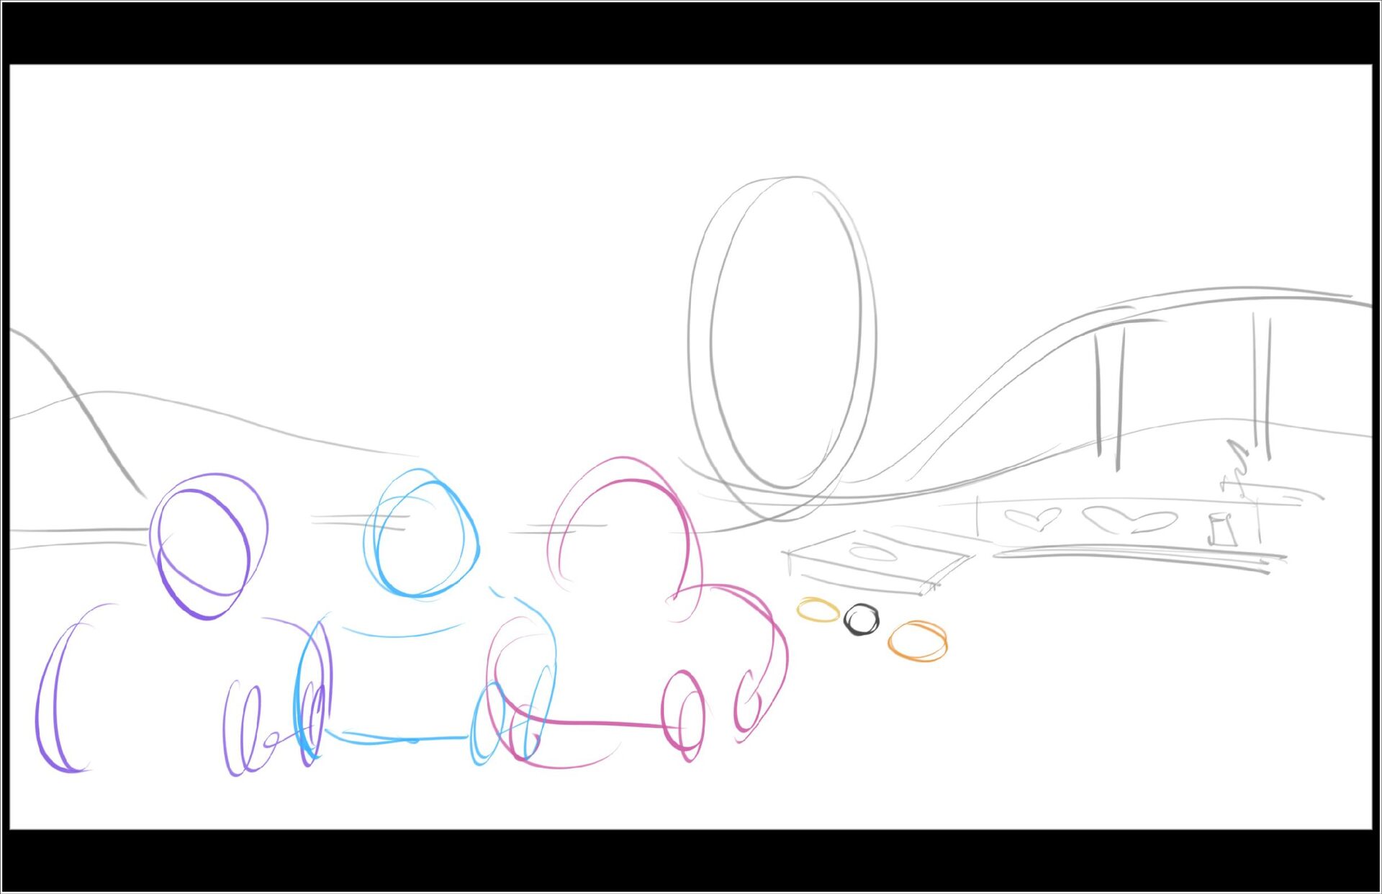This screenshot has width=1382, height=894.
Task: Click the right pair of track support pillars
Action: [1261, 385]
